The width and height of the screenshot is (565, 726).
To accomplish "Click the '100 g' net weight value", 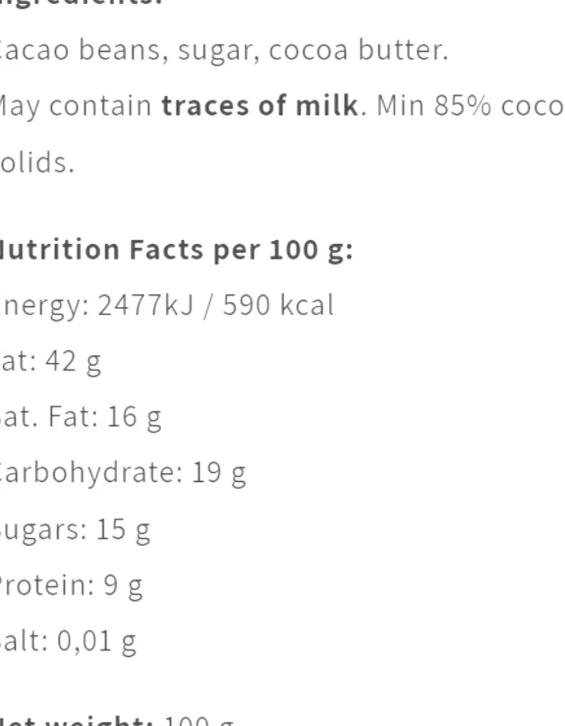I will [x=198, y=721].
